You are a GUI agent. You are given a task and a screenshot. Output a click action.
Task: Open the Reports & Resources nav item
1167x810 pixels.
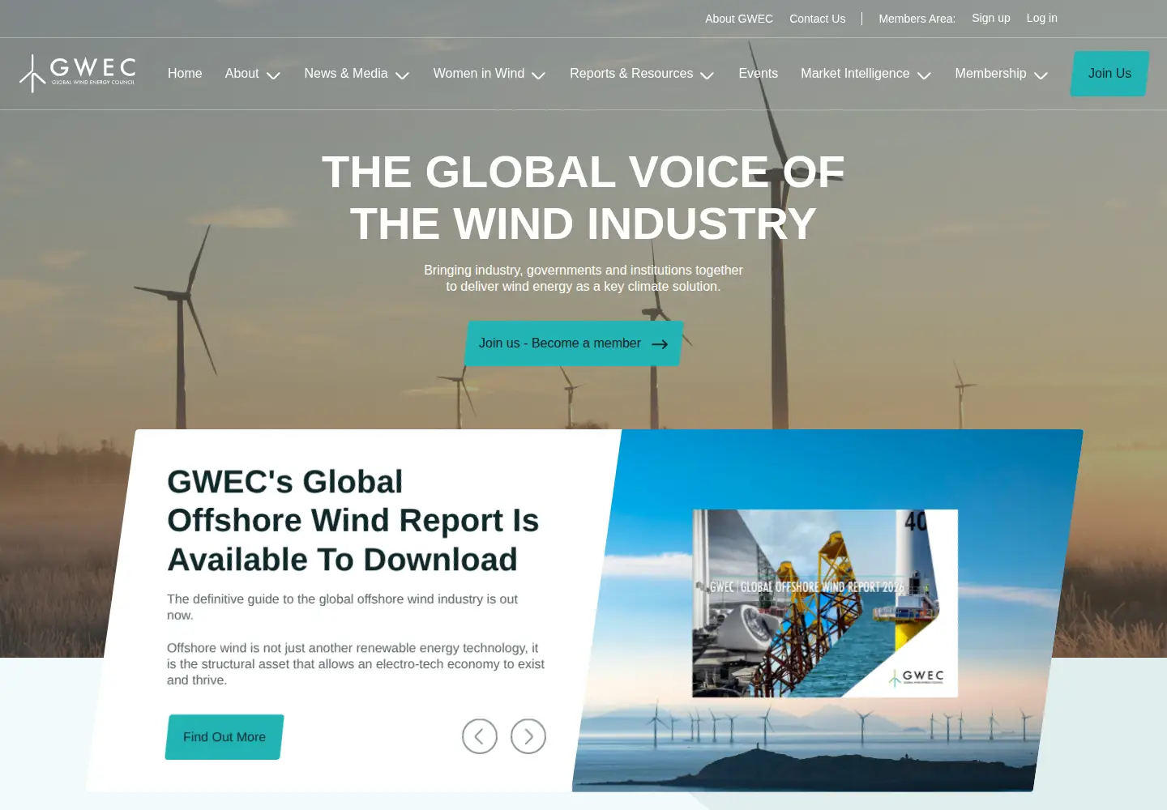(631, 74)
